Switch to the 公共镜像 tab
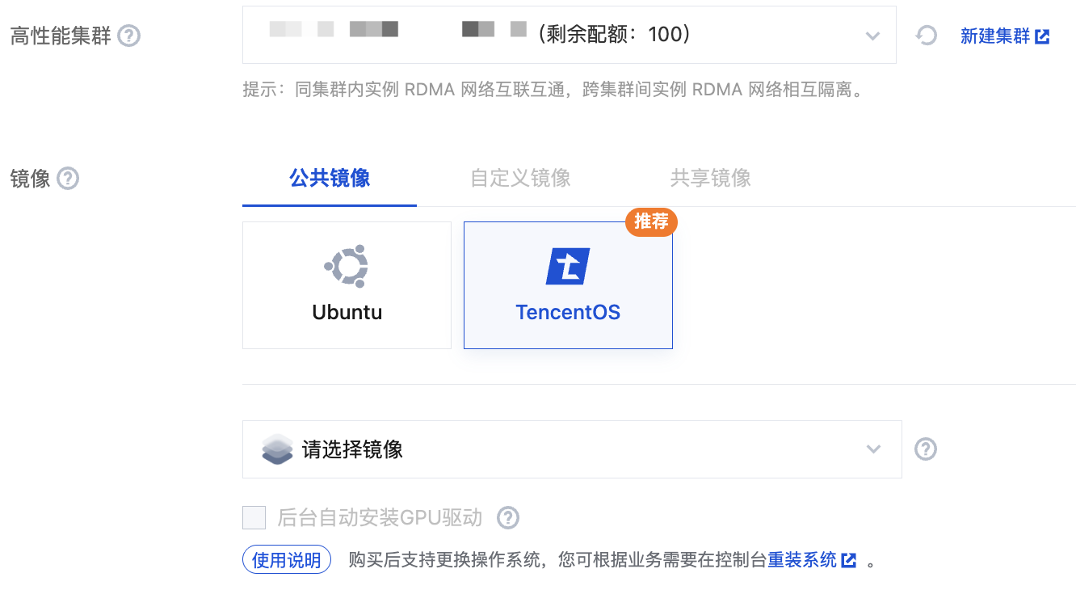 330,178
